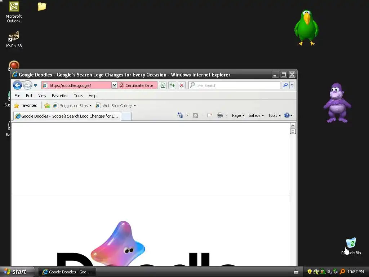This screenshot has height=277, width=369.
Task: Open the recent pages dropdown arrow
Action: pos(35,85)
